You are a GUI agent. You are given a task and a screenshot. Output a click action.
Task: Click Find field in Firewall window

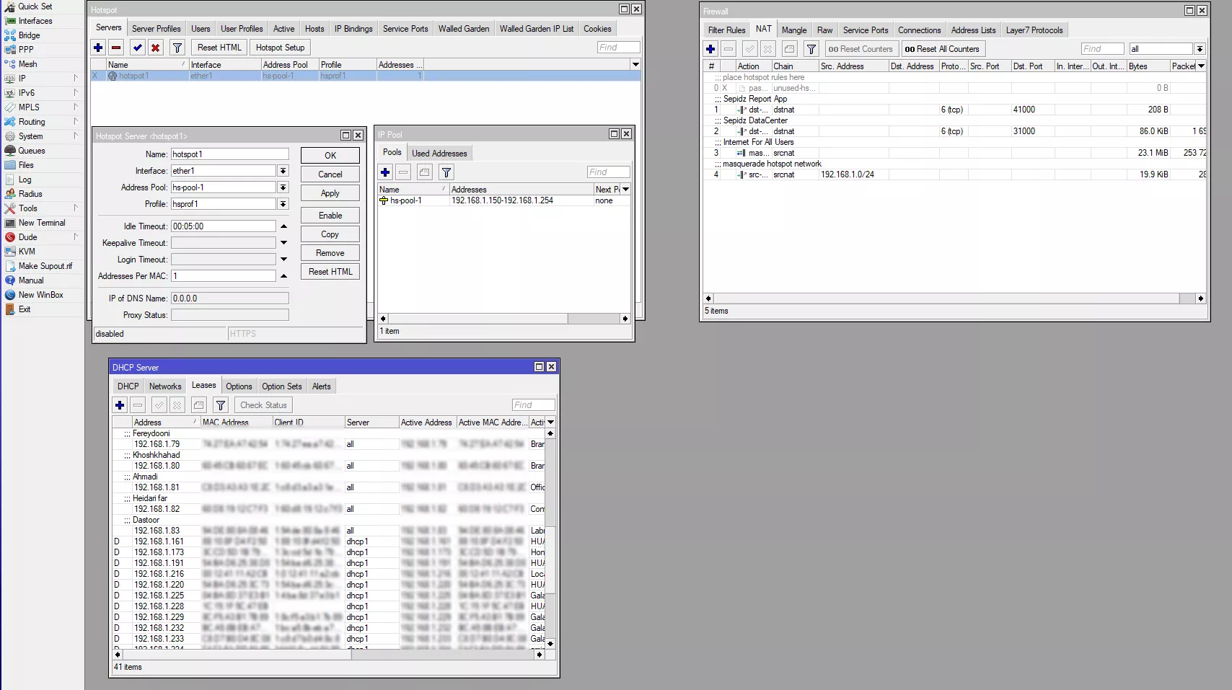(x=1102, y=49)
